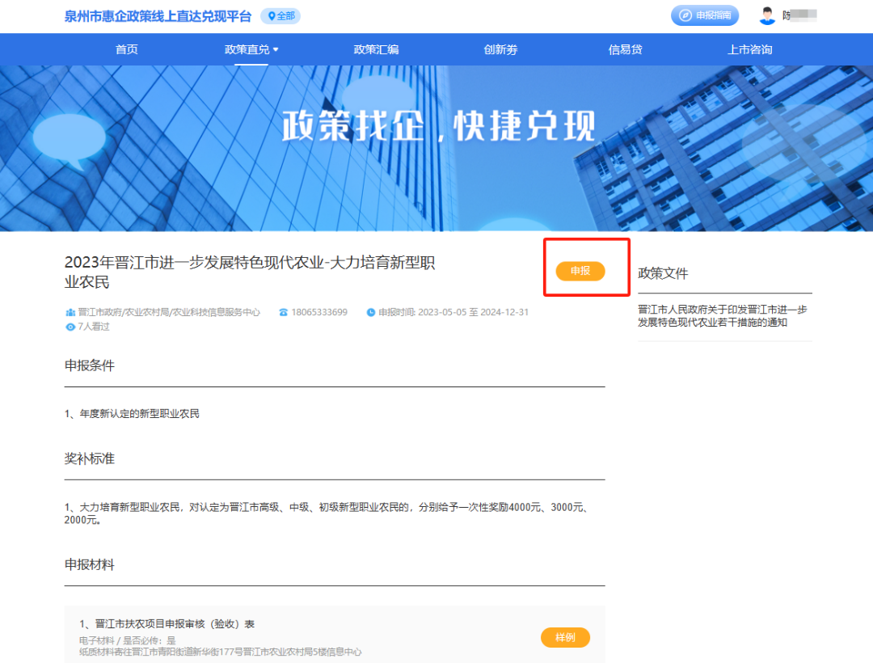Click the orange 样例 button
Image resolution: width=873 pixels, height=663 pixels.
point(565,637)
